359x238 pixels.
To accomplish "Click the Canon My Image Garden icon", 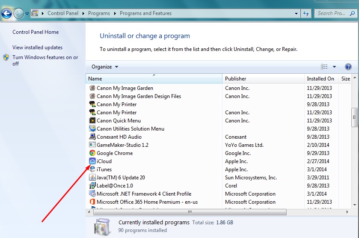I will (92, 88).
